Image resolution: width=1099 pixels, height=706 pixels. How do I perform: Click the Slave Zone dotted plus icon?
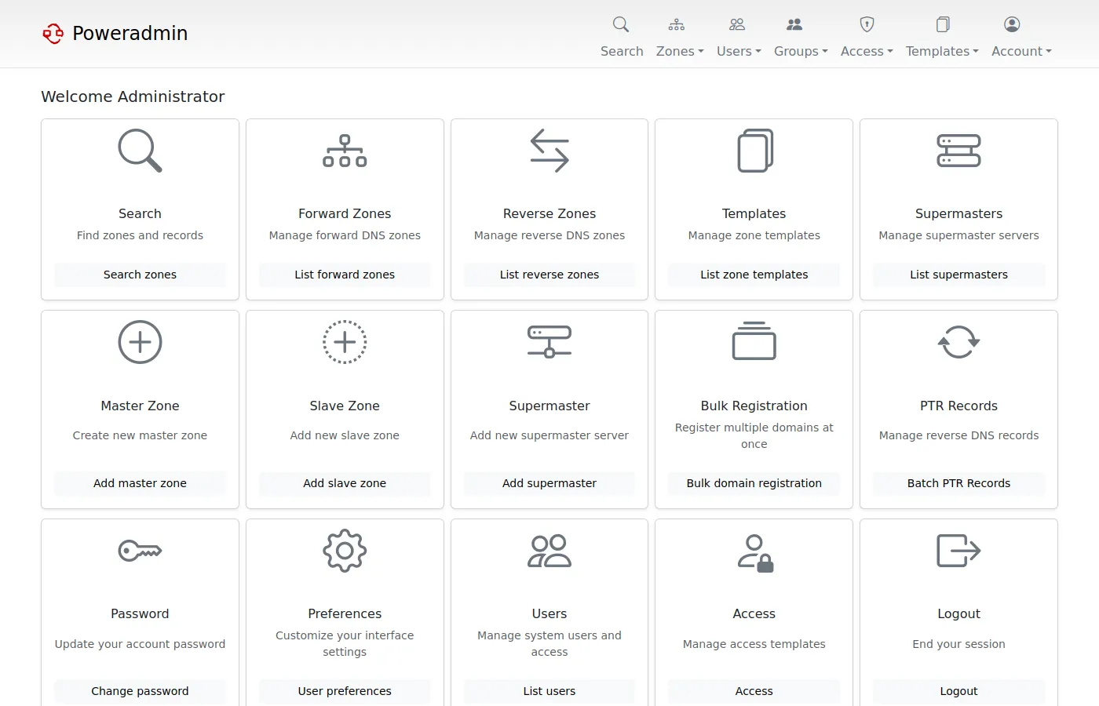tap(345, 342)
